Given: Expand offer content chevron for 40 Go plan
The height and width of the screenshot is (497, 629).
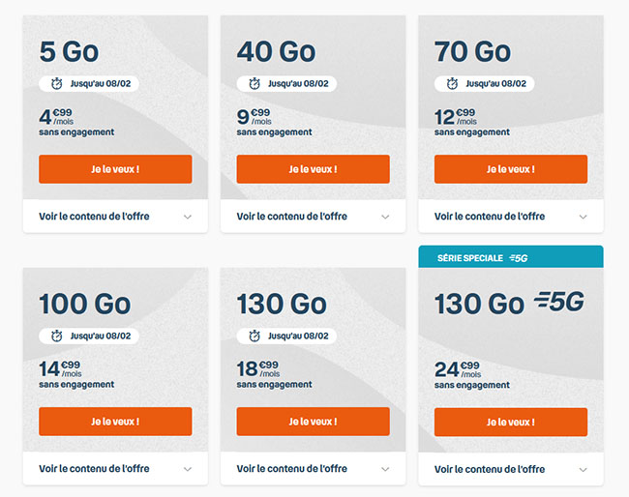Looking at the screenshot, I should (385, 217).
